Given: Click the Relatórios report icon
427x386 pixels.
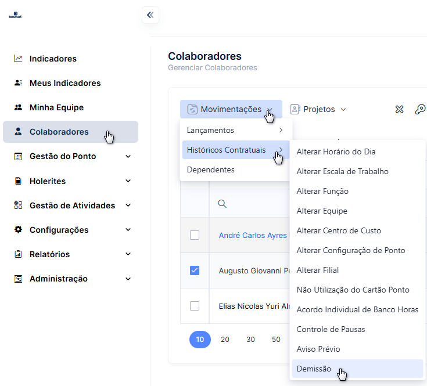Looking at the screenshot, I should 18,254.
